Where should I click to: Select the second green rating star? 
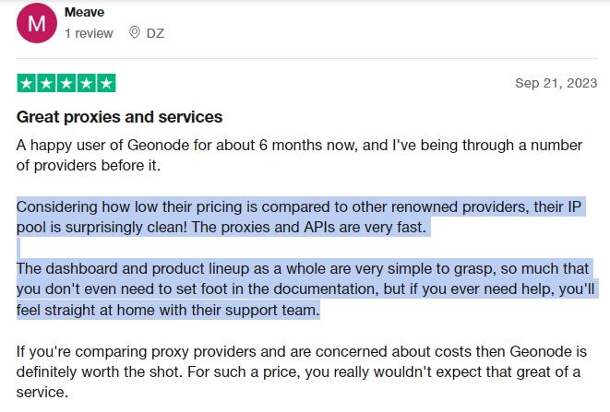pos(46,83)
